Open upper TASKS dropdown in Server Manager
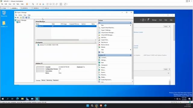 coord(167,26)
